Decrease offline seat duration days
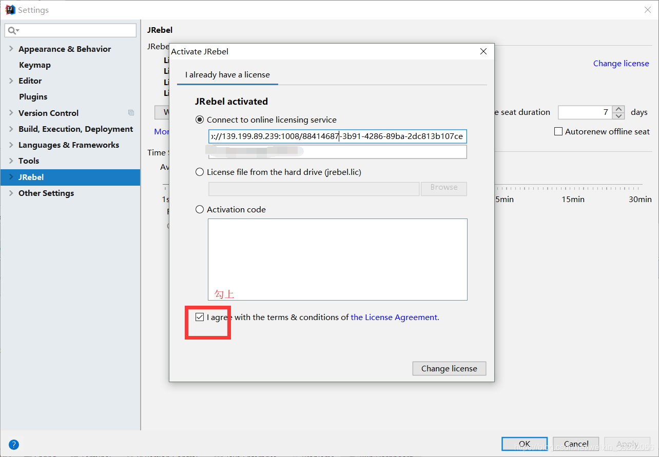 tap(619, 116)
